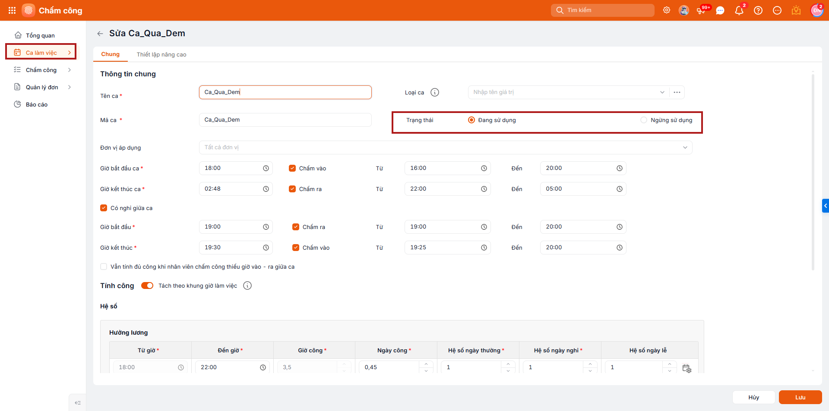Open the help question mark icon
The height and width of the screenshot is (411, 829).
758,10
